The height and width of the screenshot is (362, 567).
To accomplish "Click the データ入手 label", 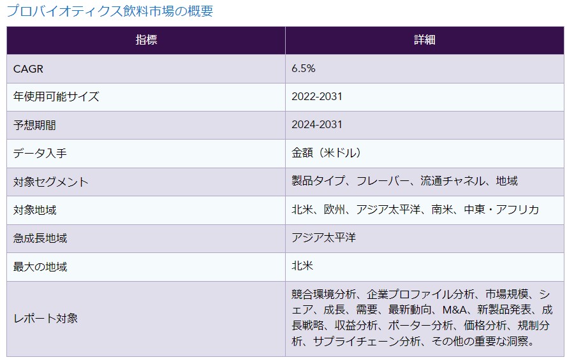I will 40,153.
